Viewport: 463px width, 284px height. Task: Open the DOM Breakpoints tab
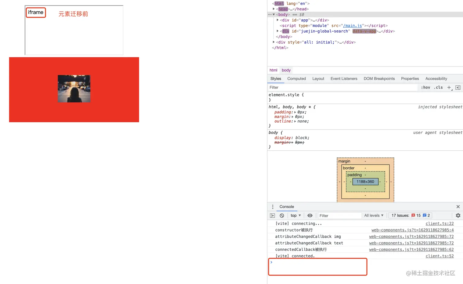coord(379,79)
